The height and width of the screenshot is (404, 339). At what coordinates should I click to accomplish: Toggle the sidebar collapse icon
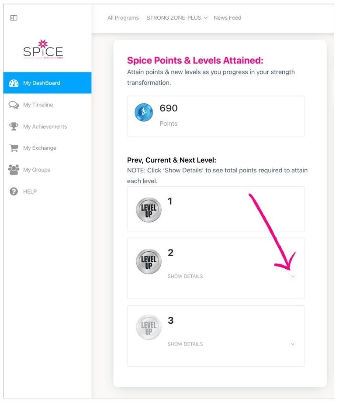[14, 18]
